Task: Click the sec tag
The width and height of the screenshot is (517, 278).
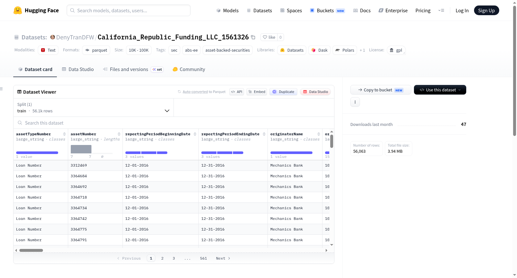Action: pyautogui.click(x=174, y=50)
